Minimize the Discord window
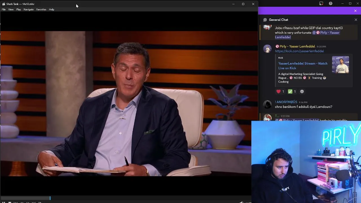The height and width of the screenshot is (203, 361). (x=342, y=3)
